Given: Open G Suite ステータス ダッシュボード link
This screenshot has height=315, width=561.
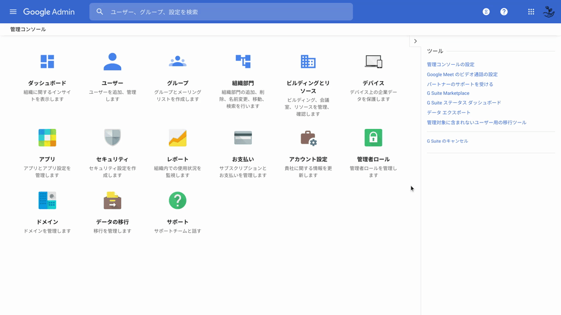Looking at the screenshot, I should 464,103.
